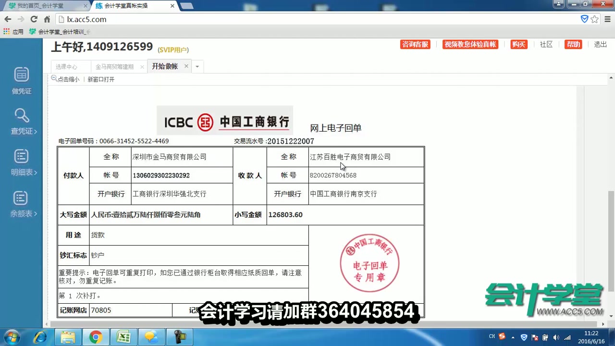Image resolution: width=615 pixels, height=346 pixels.
Task: Mute system volume from the tray
Action: [x=556, y=336]
